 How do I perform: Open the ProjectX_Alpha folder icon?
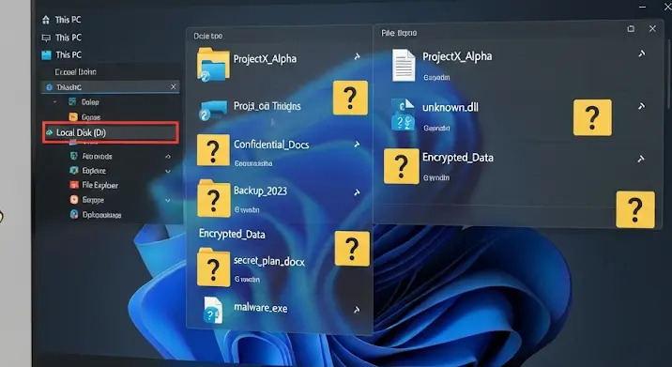(213, 65)
